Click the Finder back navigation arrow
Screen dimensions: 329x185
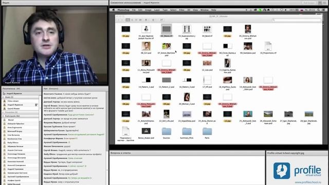pos(119,20)
